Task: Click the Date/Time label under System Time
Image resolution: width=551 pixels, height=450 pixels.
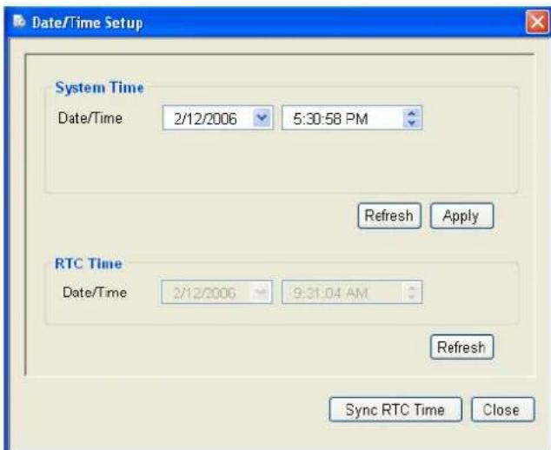Action: coord(90,118)
